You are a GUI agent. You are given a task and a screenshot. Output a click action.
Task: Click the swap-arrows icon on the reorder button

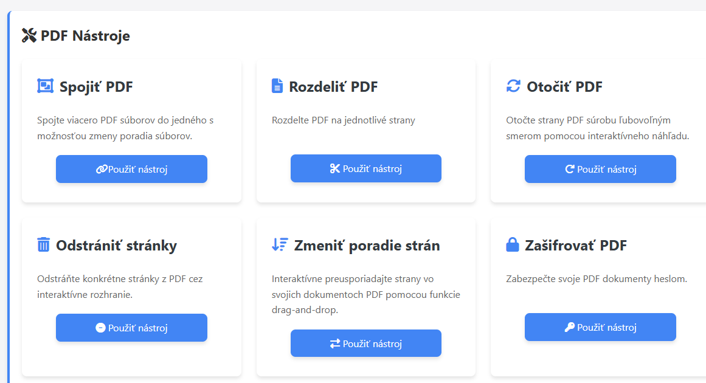(x=334, y=342)
